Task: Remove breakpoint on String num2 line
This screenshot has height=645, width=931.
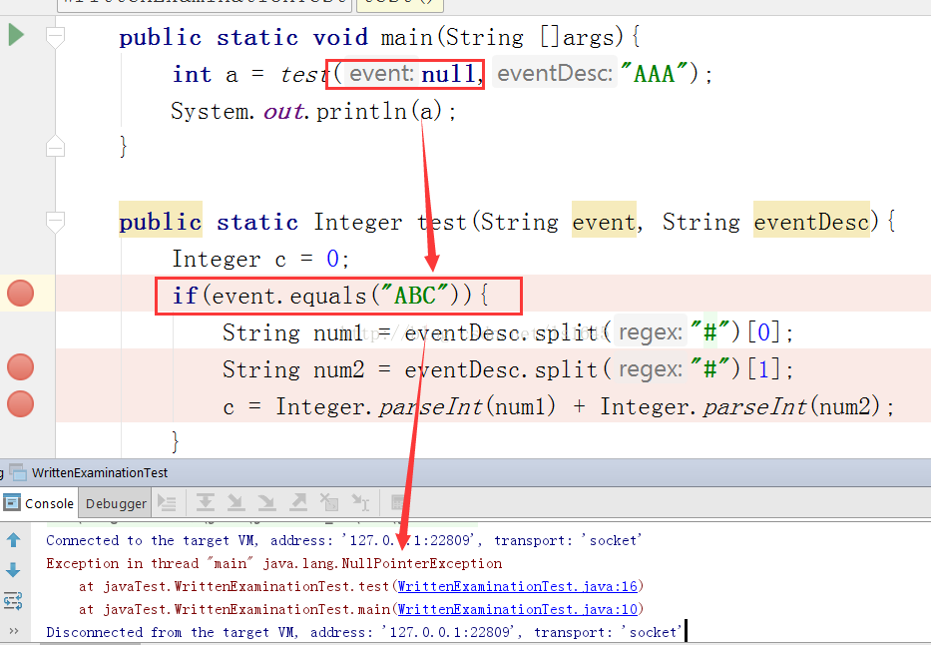Action: tap(20, 367)
